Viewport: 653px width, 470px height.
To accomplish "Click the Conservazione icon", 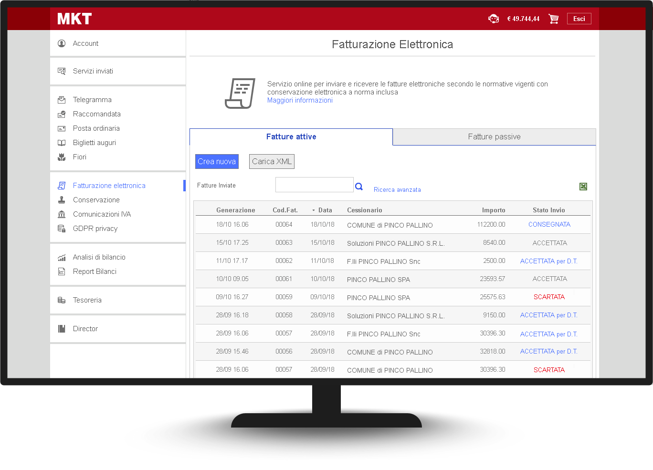I will coord(62,199).
